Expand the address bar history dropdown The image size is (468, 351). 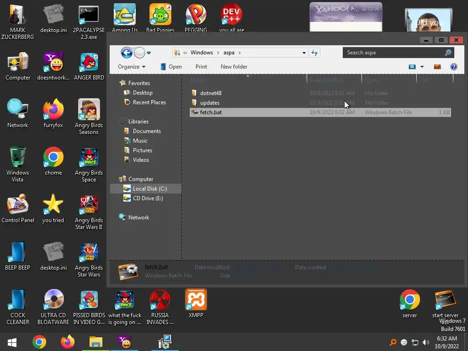pyautogui.click(x=304, y=53)
